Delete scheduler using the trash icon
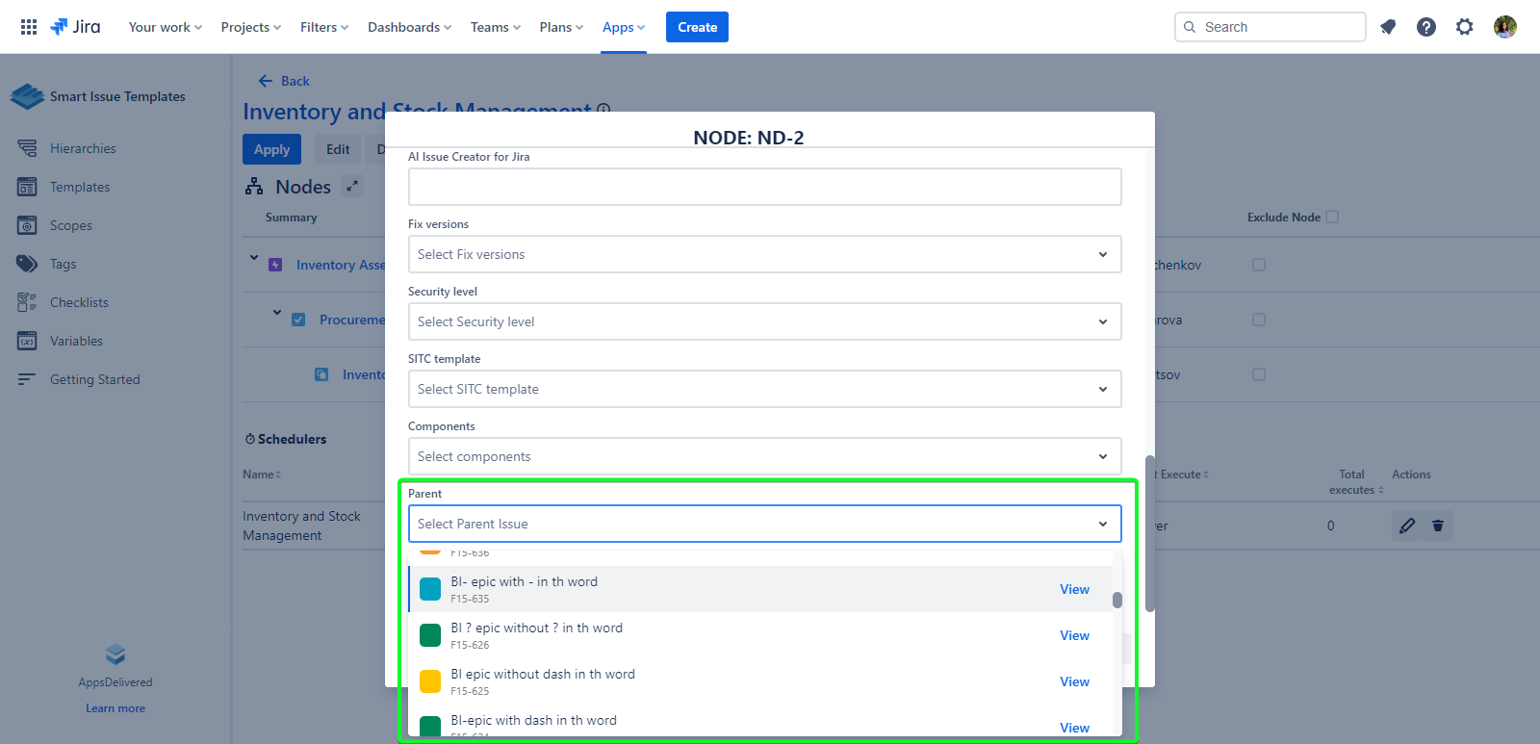This screenshot has width=1540, height=744. tap(1438, 526)
